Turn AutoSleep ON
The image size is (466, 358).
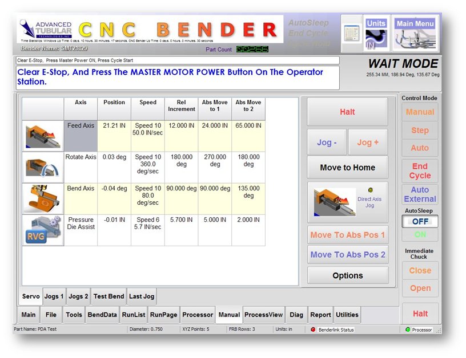[x=420, y=234]
